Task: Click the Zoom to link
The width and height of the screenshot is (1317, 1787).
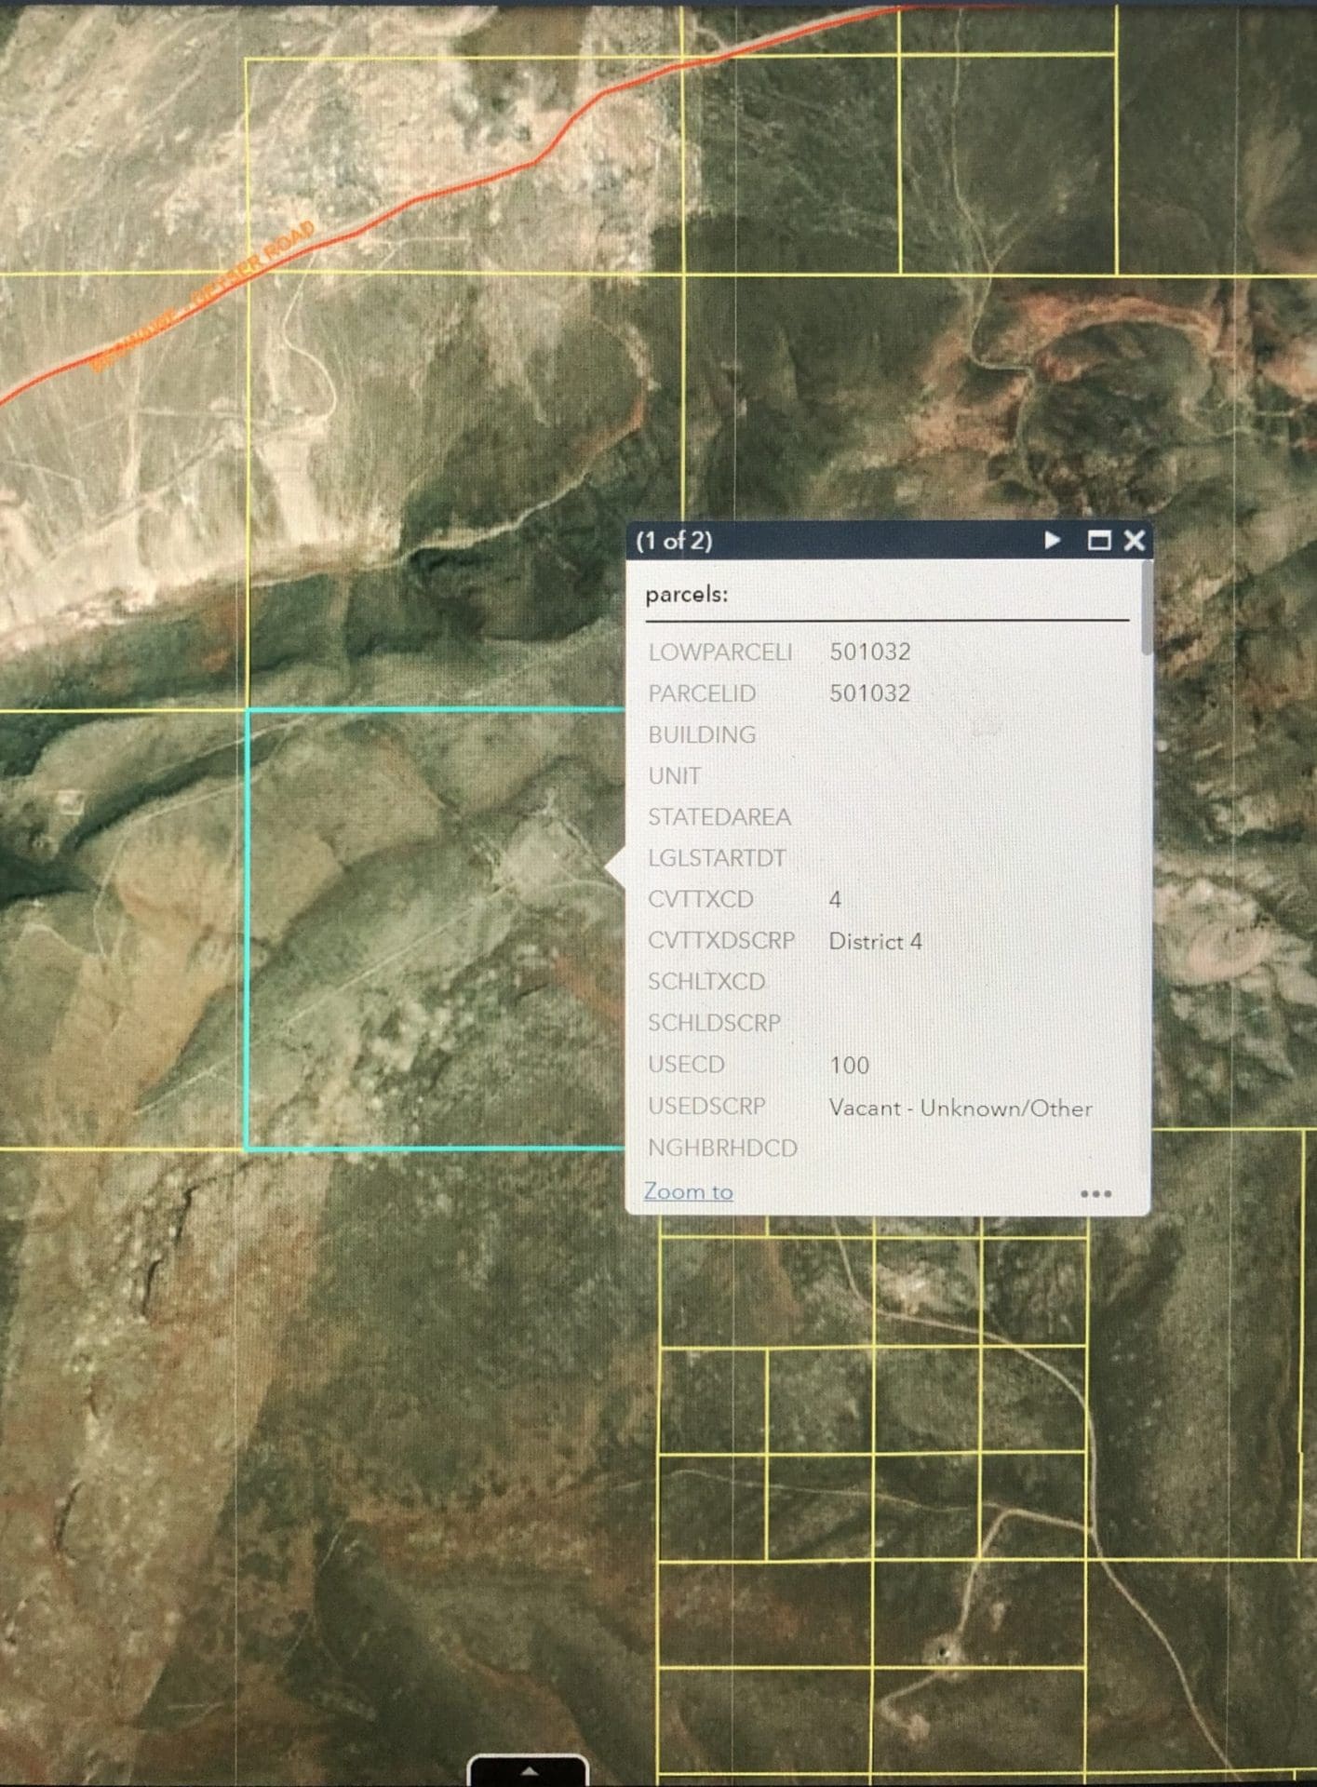Action: (x=688, y=1191)
